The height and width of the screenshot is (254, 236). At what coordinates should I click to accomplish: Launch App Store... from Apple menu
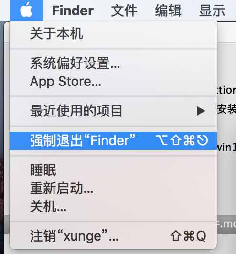click(x=113, y=82)
